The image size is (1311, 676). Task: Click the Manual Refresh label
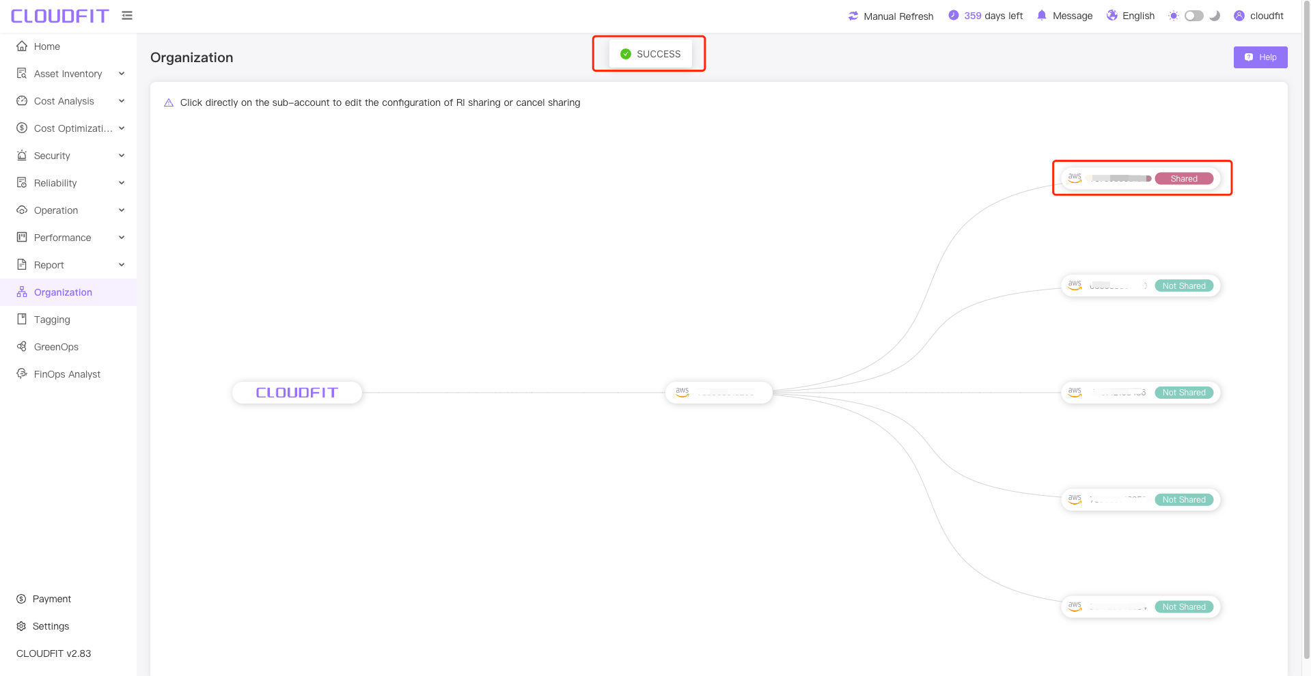point(898,16)
